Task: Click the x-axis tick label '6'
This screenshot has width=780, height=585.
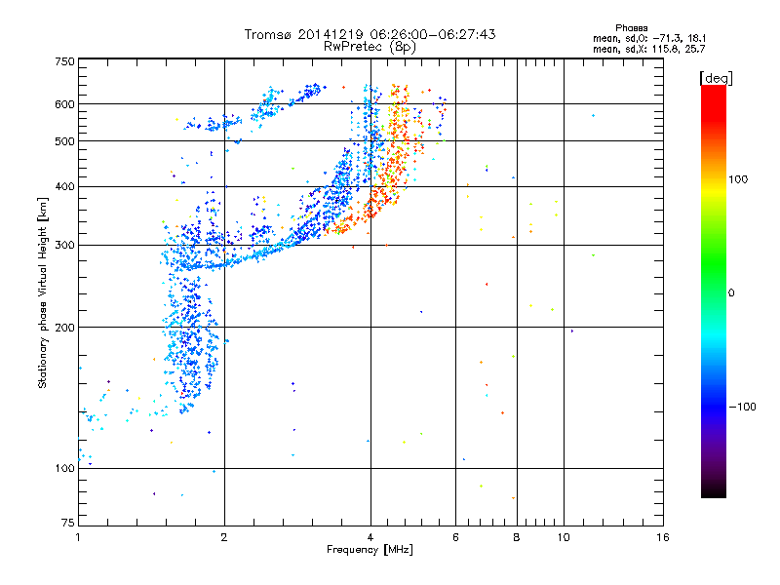Action: click(x=455, y=537)
